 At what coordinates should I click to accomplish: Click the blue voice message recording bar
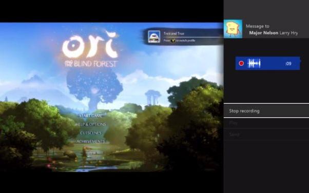268,63
